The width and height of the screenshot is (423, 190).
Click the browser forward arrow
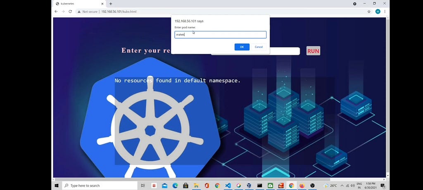(63, 12)
